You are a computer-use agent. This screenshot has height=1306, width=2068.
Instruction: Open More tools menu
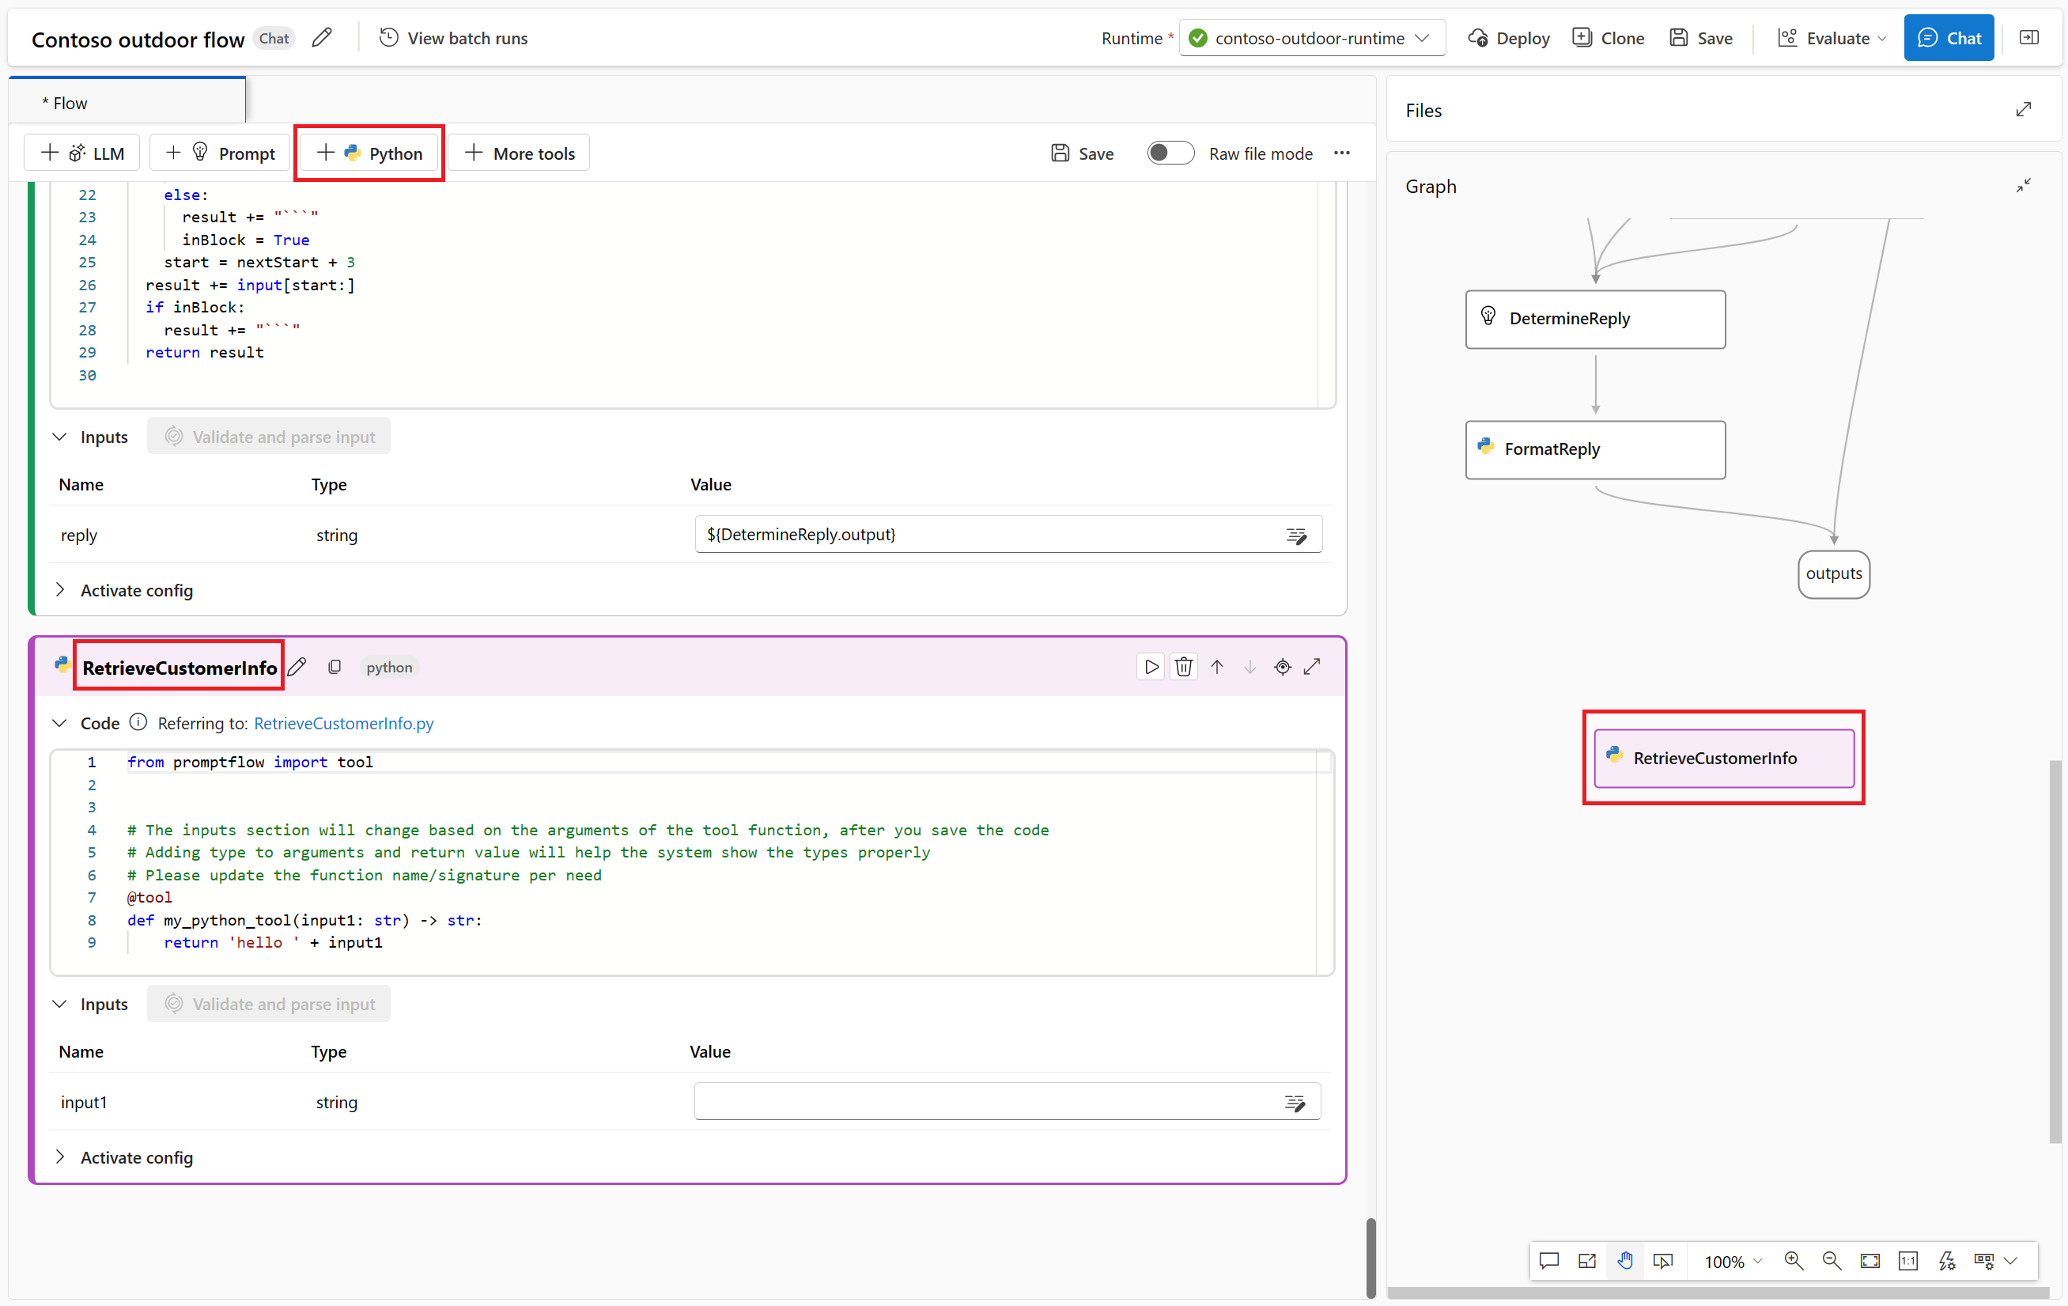point(519,153)
